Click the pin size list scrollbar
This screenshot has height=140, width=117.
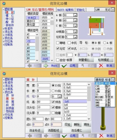(x=89, y=101)
